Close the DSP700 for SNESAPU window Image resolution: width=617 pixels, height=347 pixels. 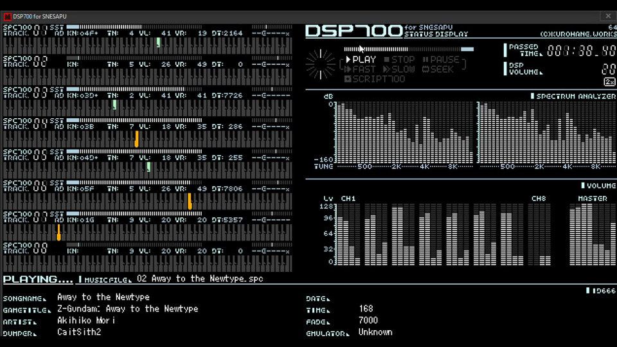[x=609, y=16]
